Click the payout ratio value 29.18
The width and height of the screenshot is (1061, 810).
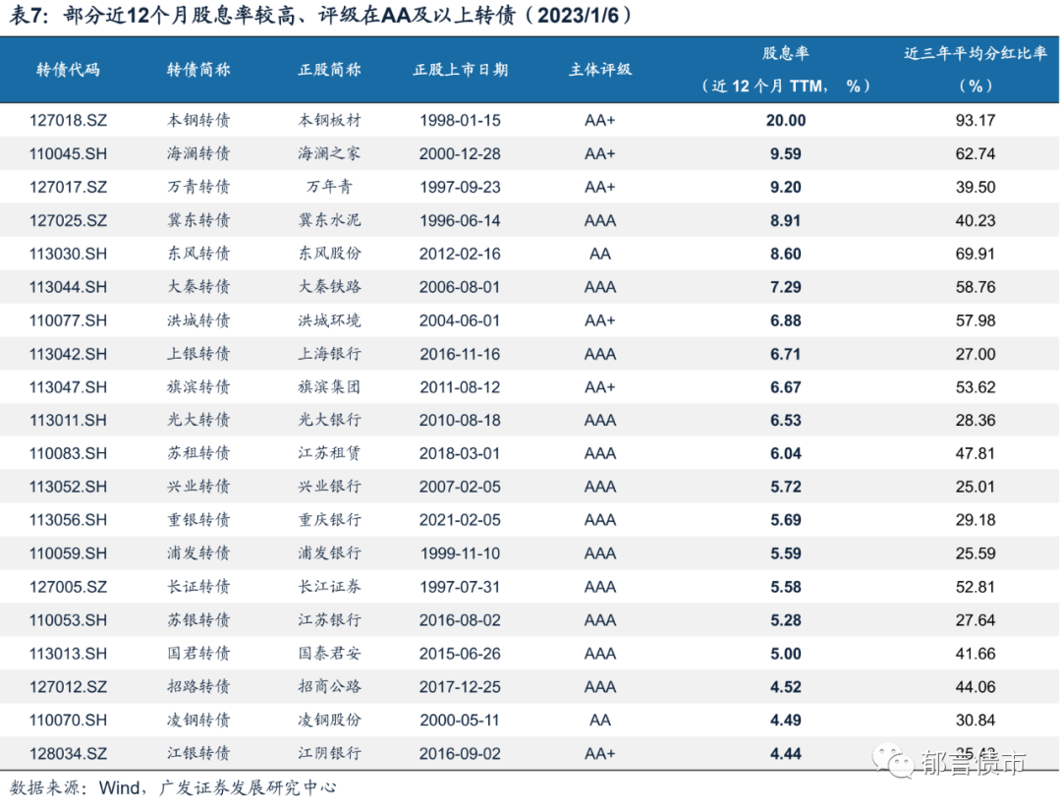(x=976, y=520)
